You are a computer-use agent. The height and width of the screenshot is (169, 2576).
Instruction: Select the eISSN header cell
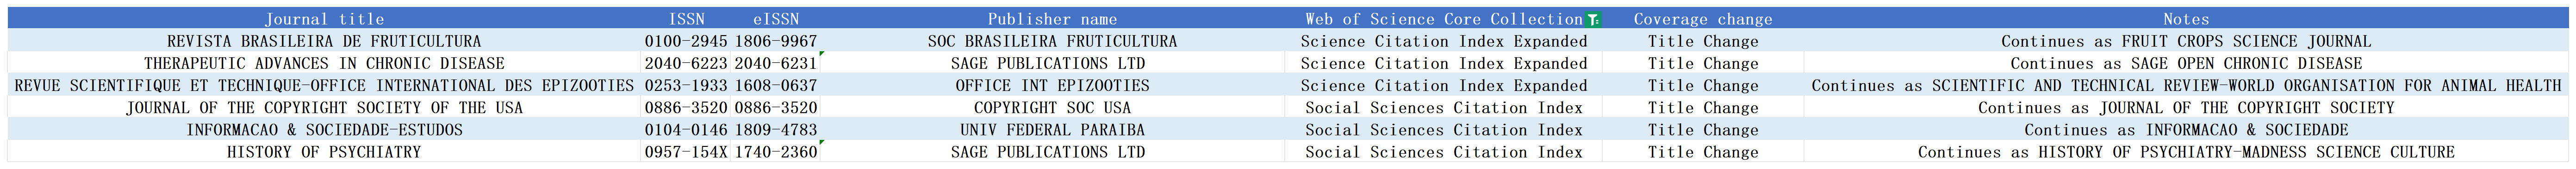[776, 19]
